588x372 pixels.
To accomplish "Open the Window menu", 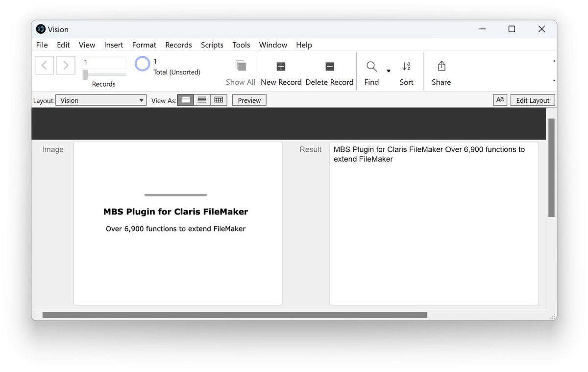I will pyautogui.click(x=273, y=45).
